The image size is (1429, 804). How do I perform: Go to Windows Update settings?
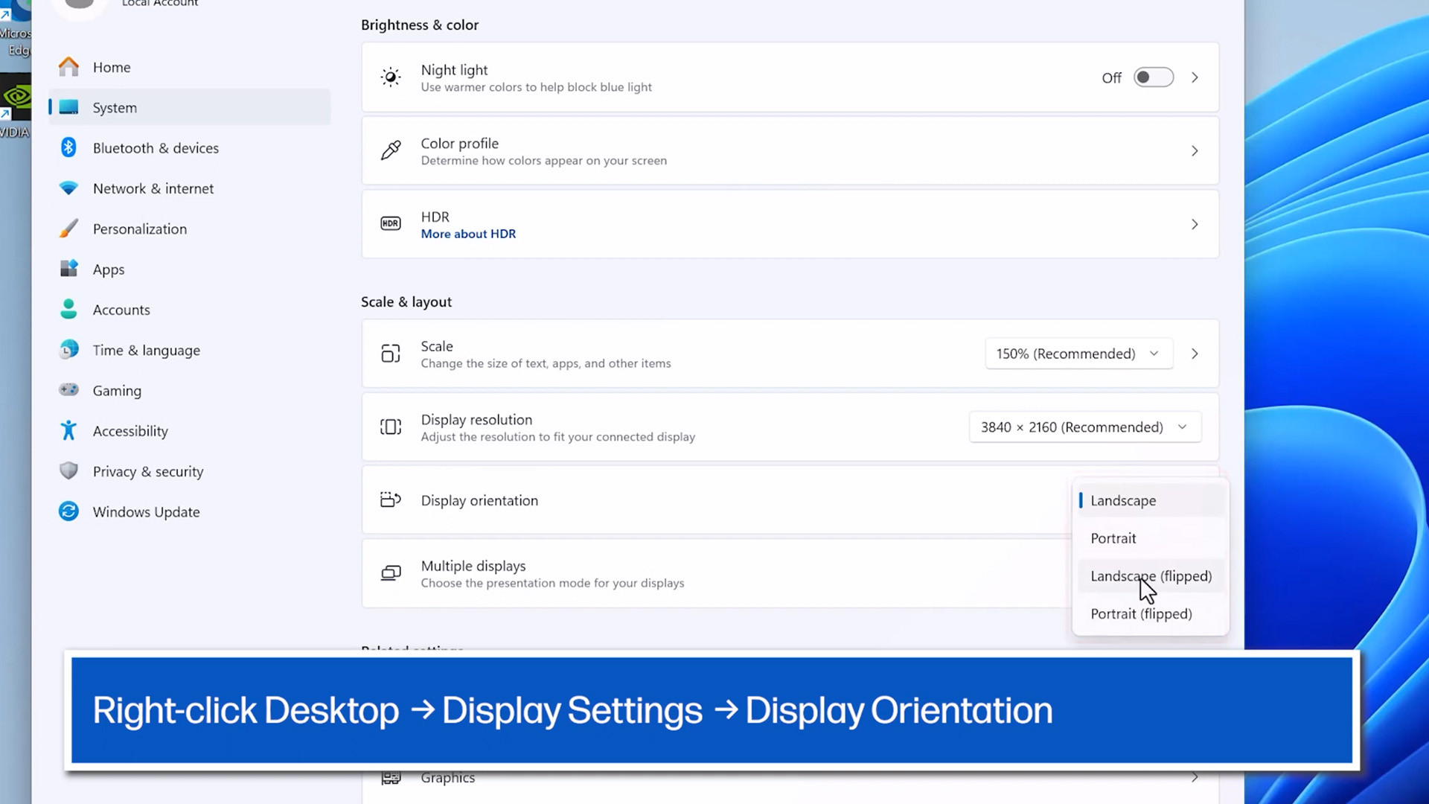point(189,511)
